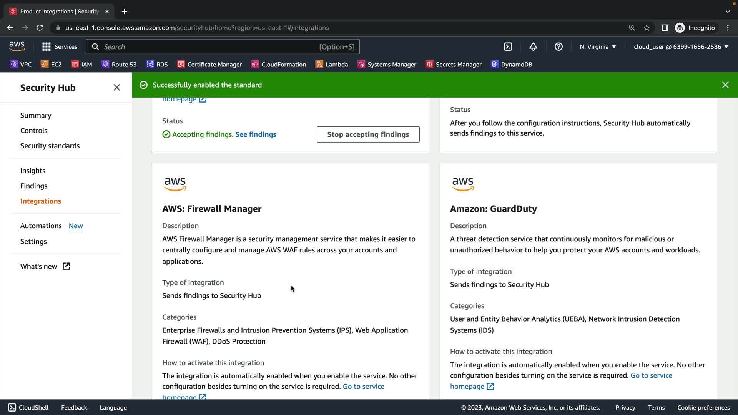Click the AWS logo home icon
The height and width of the screenshot is (415, 738).
[17, 46]
